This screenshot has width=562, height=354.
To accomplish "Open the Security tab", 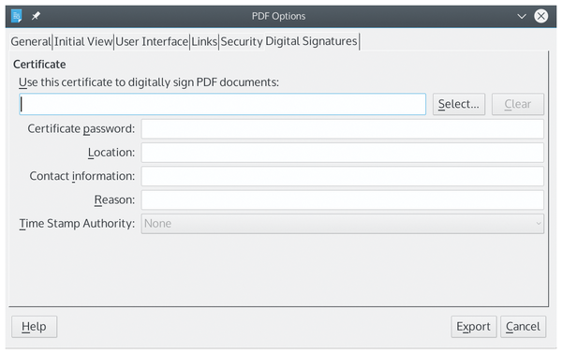I will tap(242, 41).
